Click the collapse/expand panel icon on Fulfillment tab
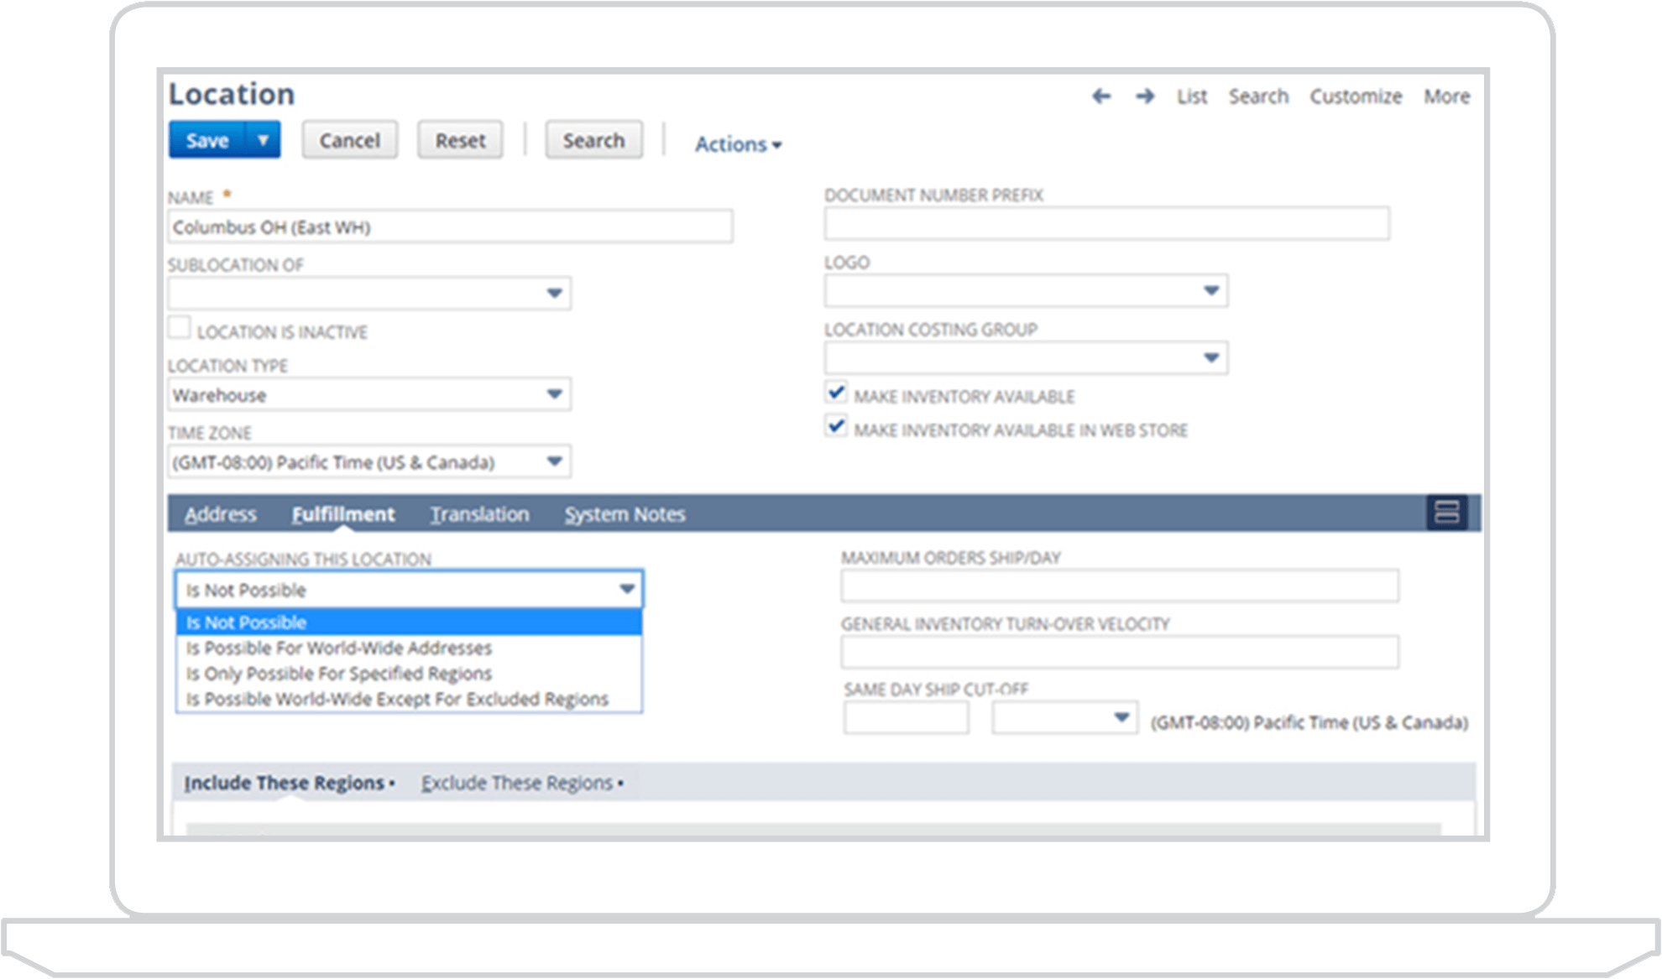The width and height of the screenshot is (1662, 979). [1448, 515]
